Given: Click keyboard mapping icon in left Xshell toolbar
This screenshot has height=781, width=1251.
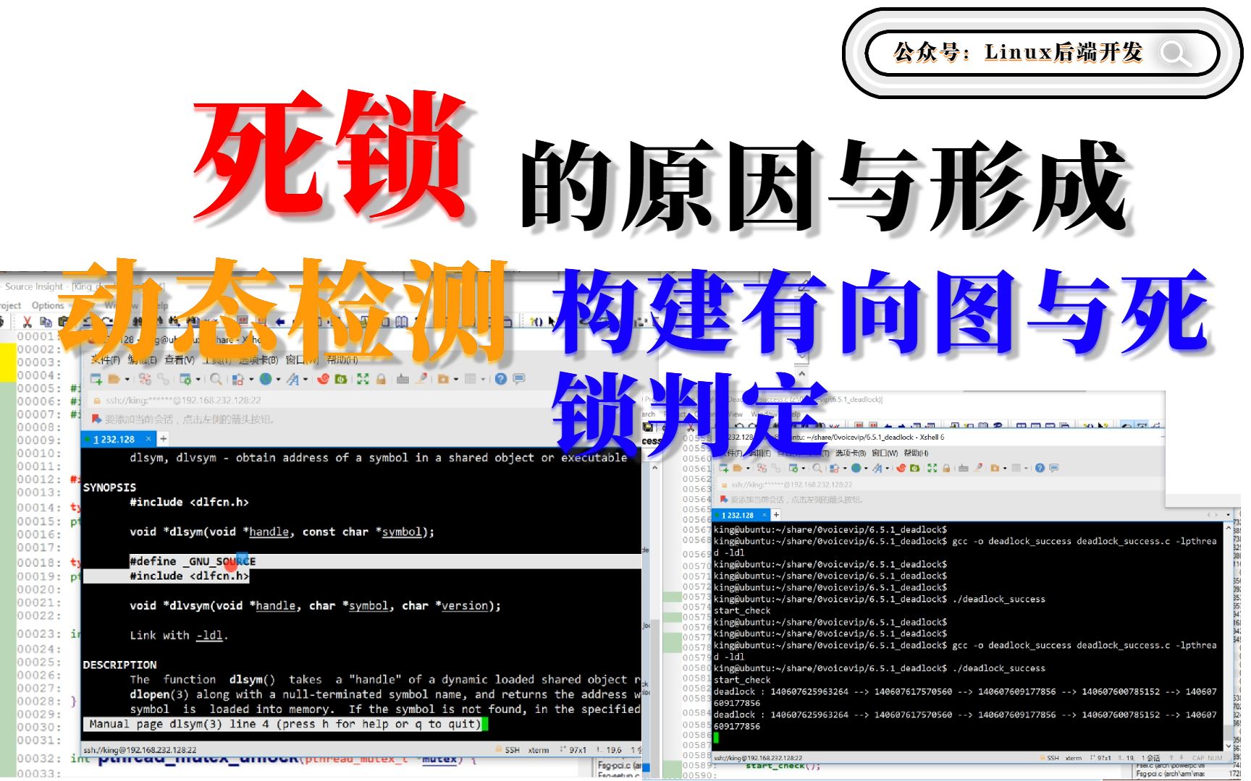Looking at the screenshot, I should click(x=403, y=379).
